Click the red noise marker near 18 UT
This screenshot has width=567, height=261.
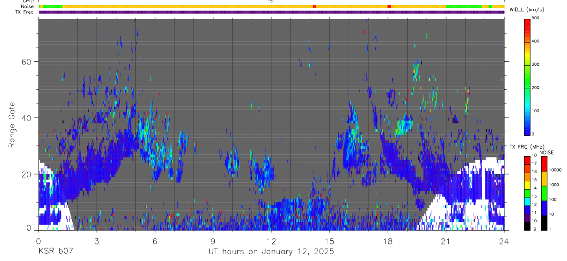(x=389, y=6)
